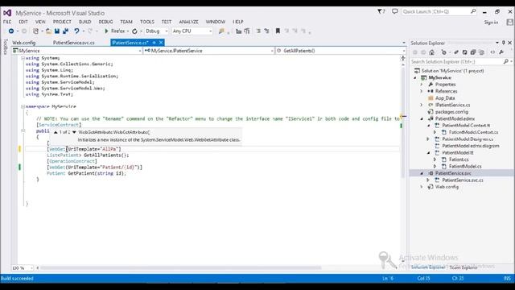The width and height of the screenshot is (515, 290).
Task: Click the Visual Studio logo icon
Action: coord(7,13)
